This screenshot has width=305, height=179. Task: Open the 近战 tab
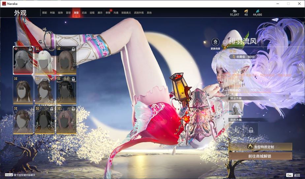(x=84, y=13)
